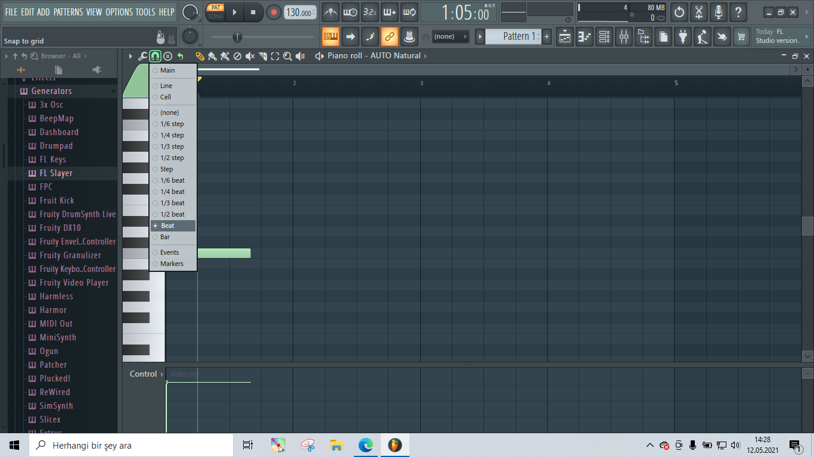Click the main pitch knob
This screenshot has height=457, width=814.
(x=190, y=36)
